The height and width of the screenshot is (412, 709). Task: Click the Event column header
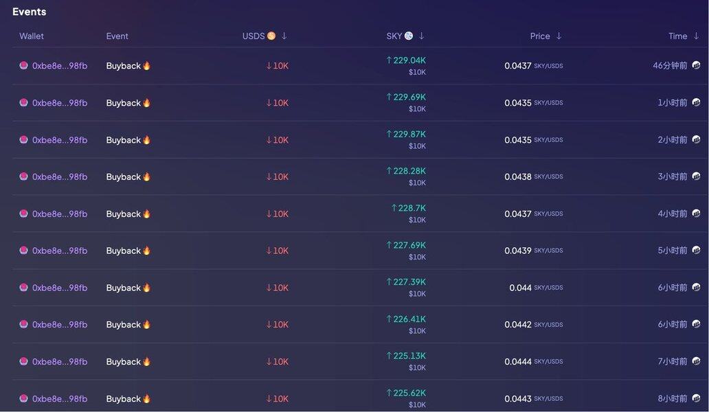117,36
